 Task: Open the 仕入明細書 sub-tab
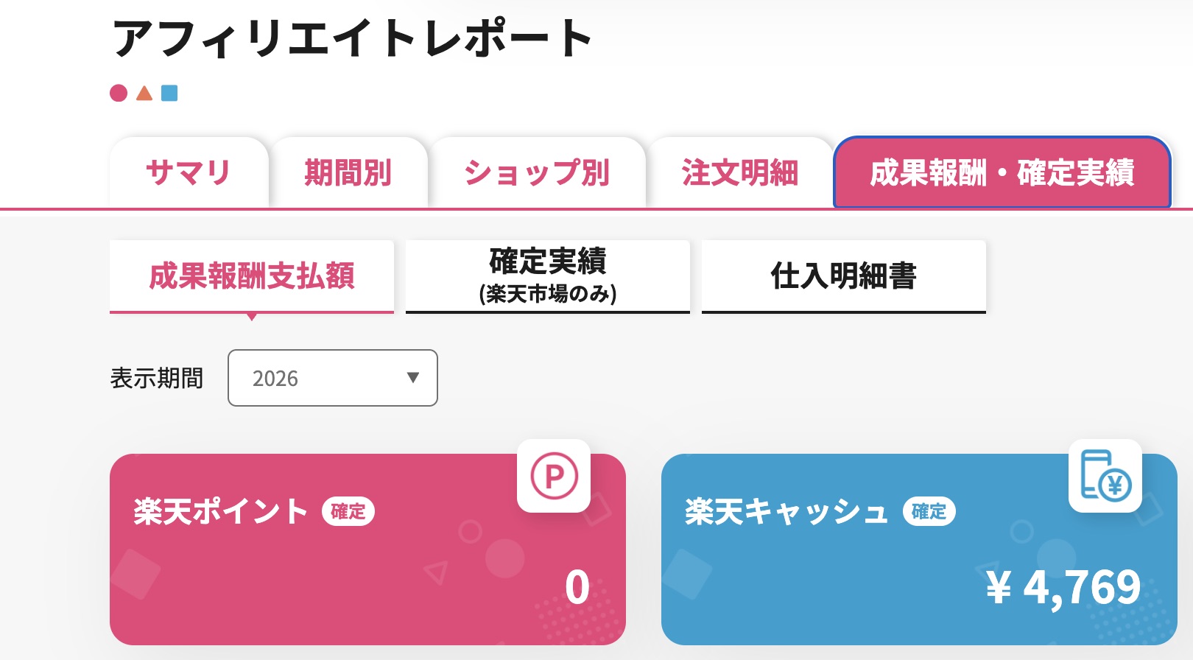843,276
